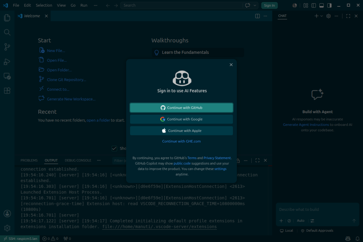Image resolution: width=363 pixels, height=242 pixels.
Task: Toggle Output auto-scroll lock
Action: tap(238, 161)
